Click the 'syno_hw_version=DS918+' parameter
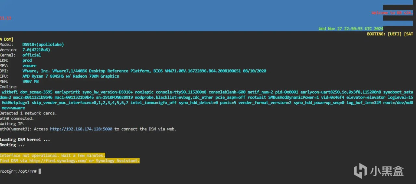This screenshot has width=416, height=184. pyautogui.click(x=108, y=92)
